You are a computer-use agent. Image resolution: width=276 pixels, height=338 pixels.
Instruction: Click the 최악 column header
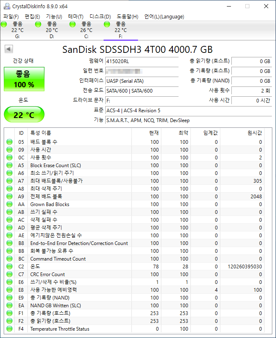point(176,133)
